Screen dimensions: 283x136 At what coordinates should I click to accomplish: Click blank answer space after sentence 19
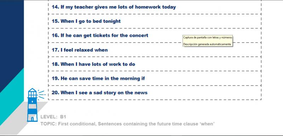point(202,78)
